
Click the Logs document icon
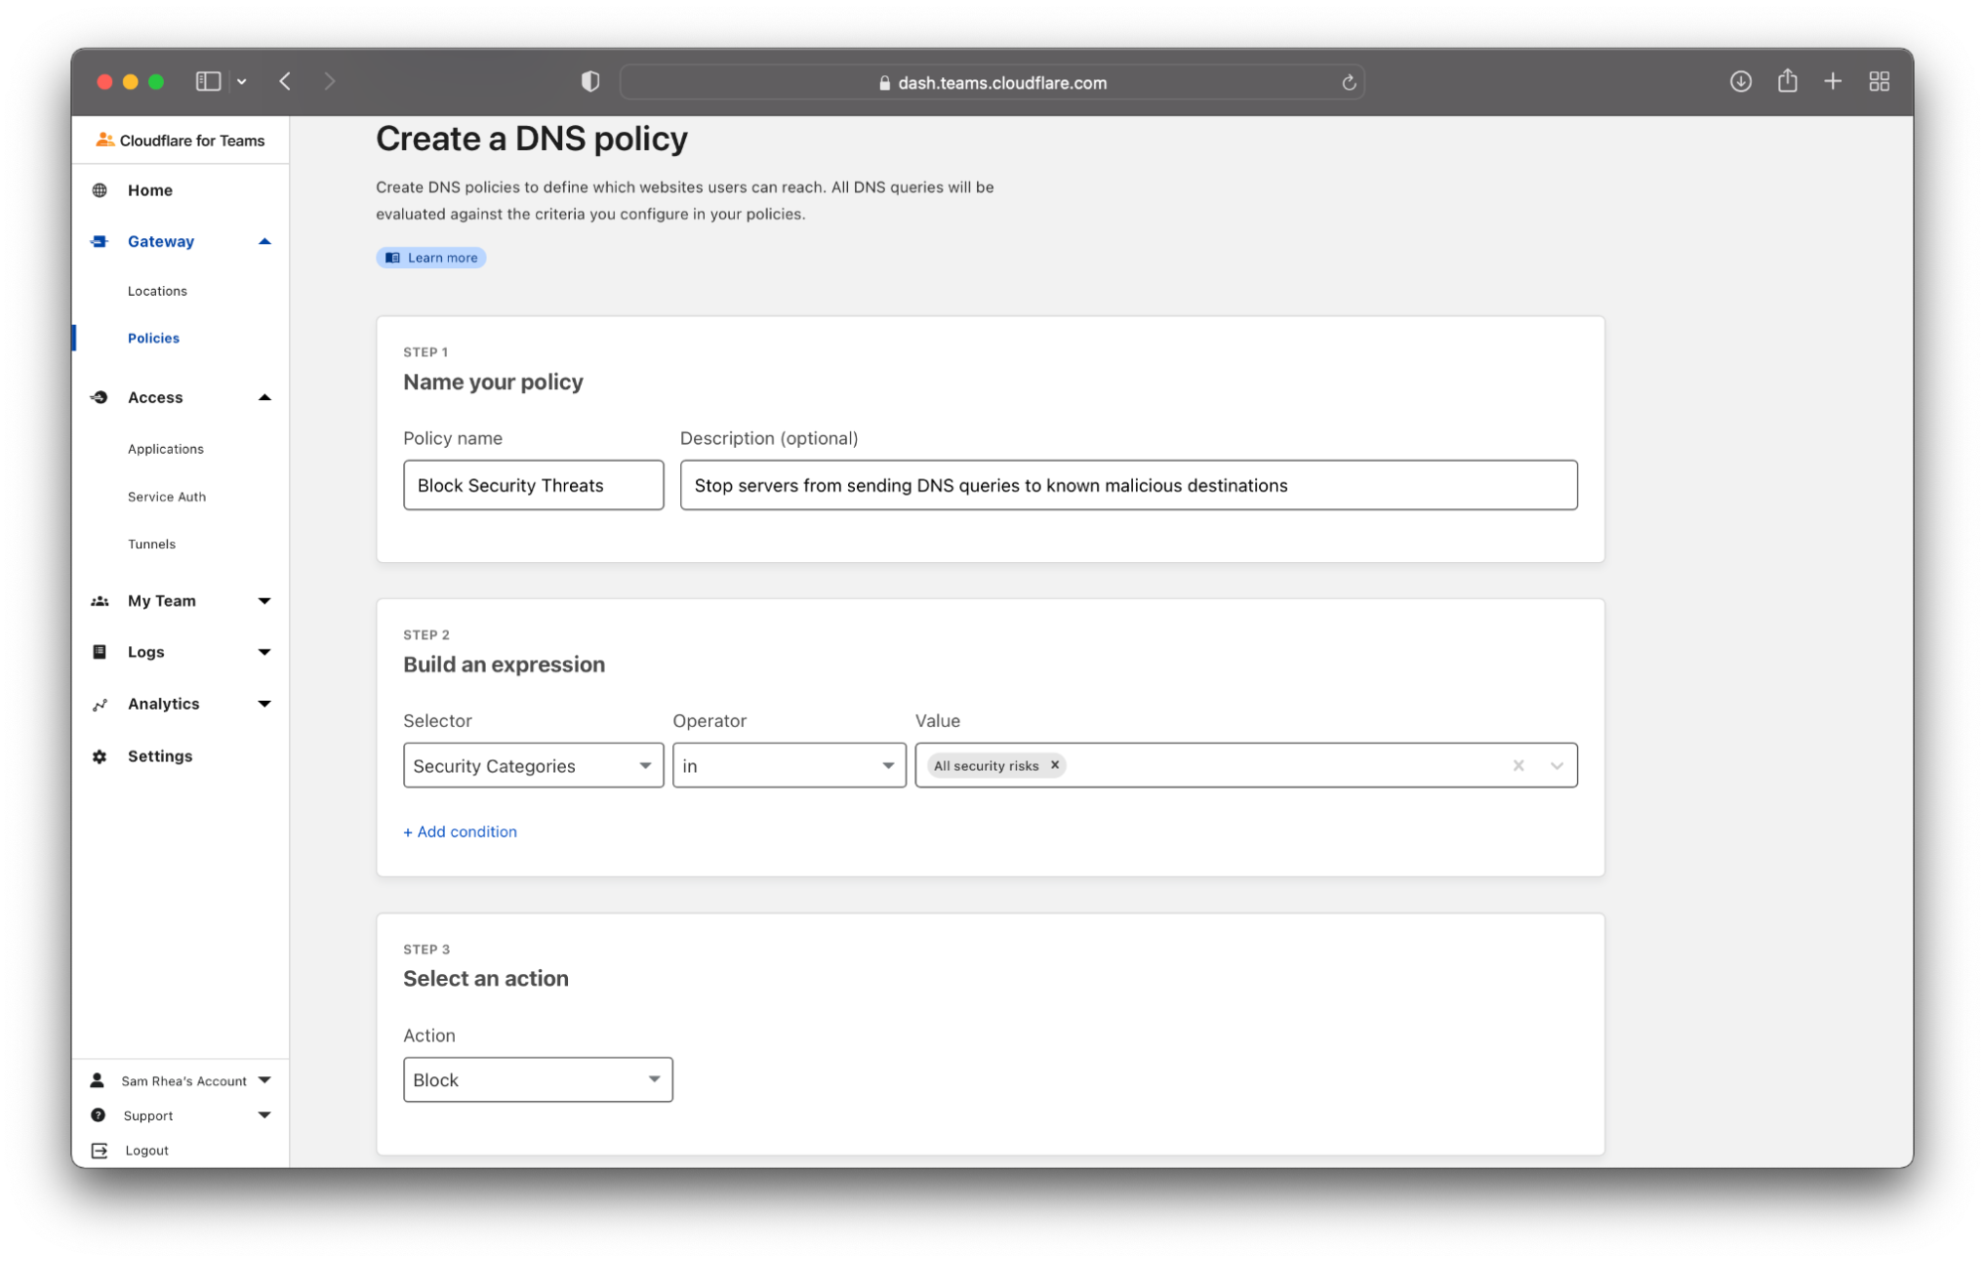[99, 652]
